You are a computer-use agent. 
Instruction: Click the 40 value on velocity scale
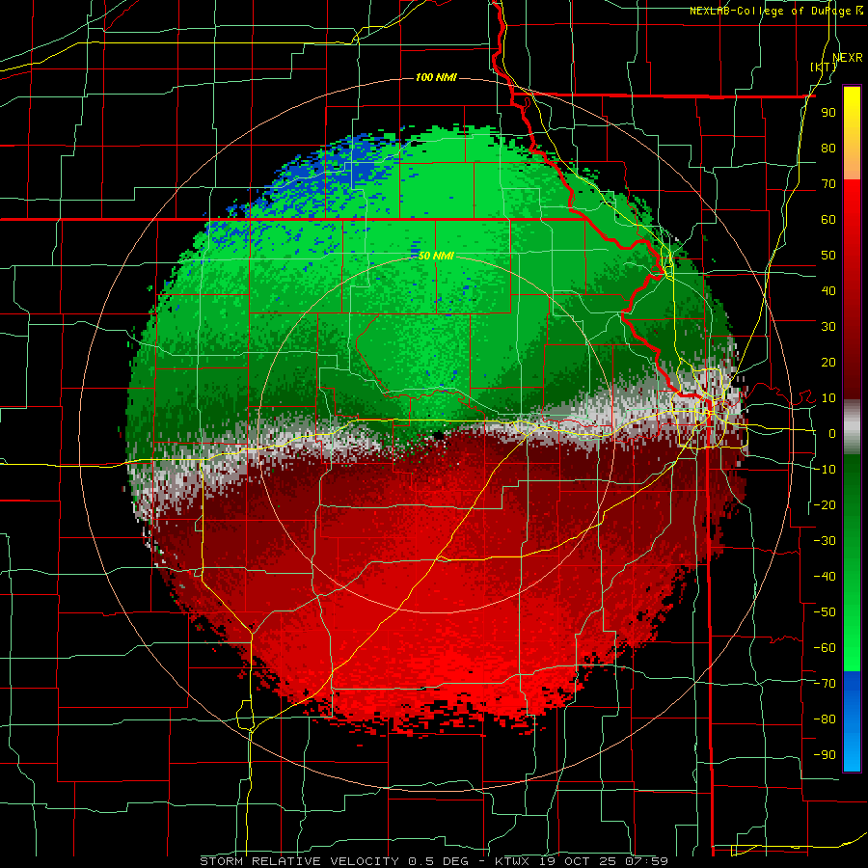[828, 291]
